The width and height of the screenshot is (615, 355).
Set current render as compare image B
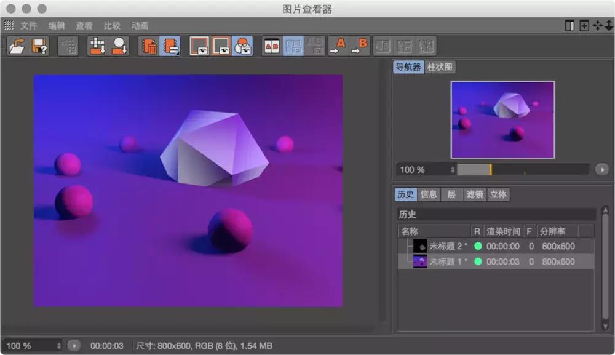tap(360, 46)
